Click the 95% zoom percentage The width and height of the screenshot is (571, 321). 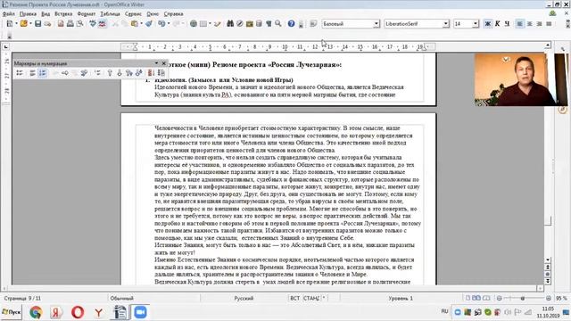click(x=561, y=298)
